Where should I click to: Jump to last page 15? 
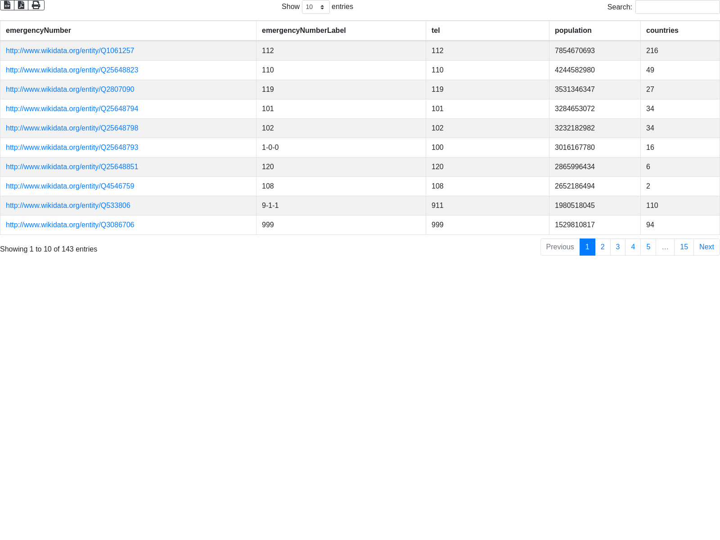[x=684, y=247]
